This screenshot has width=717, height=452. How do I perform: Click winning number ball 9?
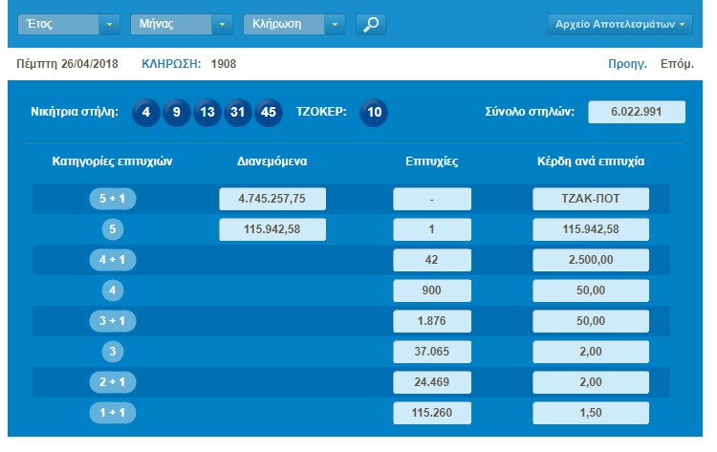(x=176, y=112)
